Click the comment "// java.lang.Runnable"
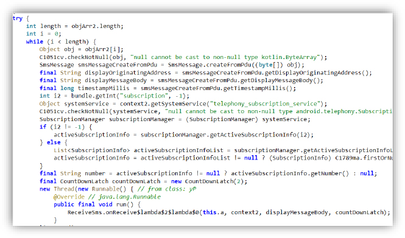This screenshot has width=405, height=238. (x=124, y=197)
